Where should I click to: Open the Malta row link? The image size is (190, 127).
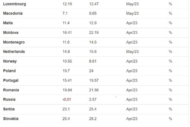tap(8, 23)
